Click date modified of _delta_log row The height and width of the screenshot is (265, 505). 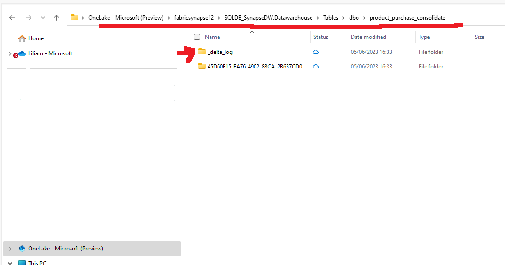point(371,52)
